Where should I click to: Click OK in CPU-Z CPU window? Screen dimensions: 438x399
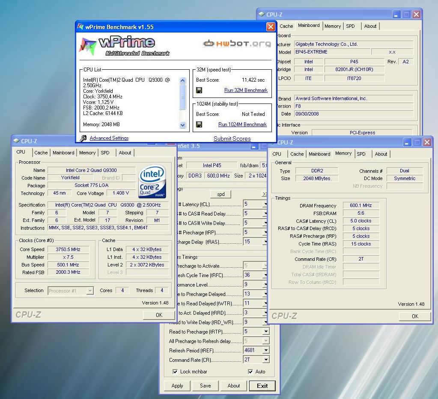click(159, 315)
